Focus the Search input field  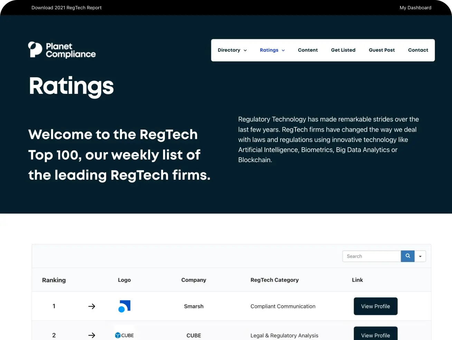371,256
